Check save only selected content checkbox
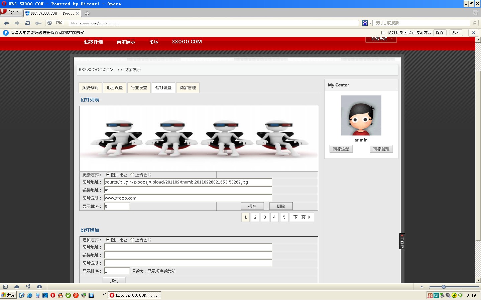This screenshot has height=300, width=481. 383,33
